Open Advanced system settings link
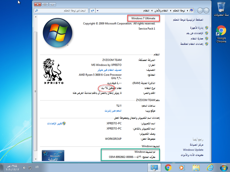Viewport: 230px width, 172px height. [x=192, y=44]
